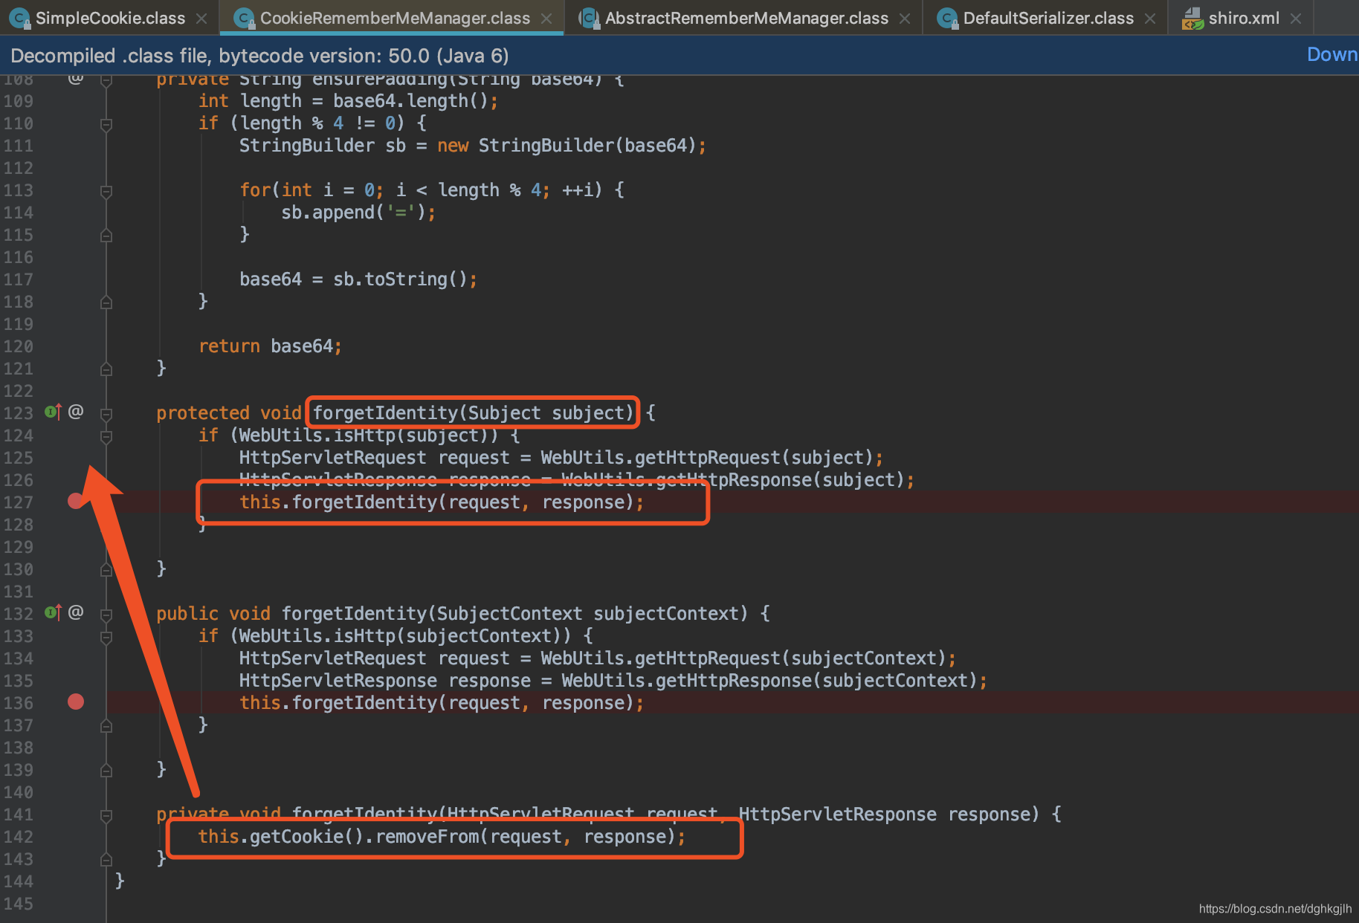Image resolution: width=1359 pixels, height=923 pixels.
Task: Click line number 145 in the gutter
Action: coord(19,904)
